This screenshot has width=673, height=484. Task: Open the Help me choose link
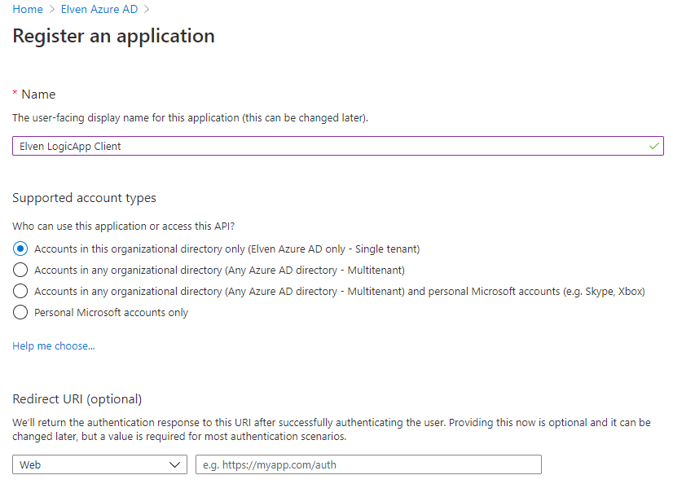54,345
